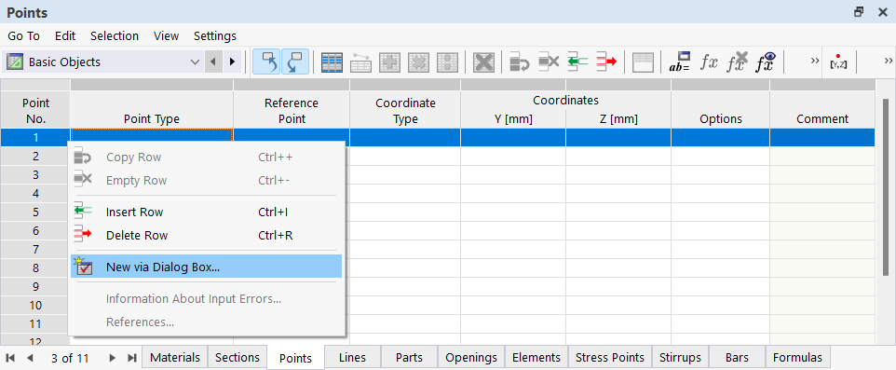This screenshot has width=896, height=370.
Task: Go to next table arrow at bottom
Action: pyautogui.click(x=112, y=358)
